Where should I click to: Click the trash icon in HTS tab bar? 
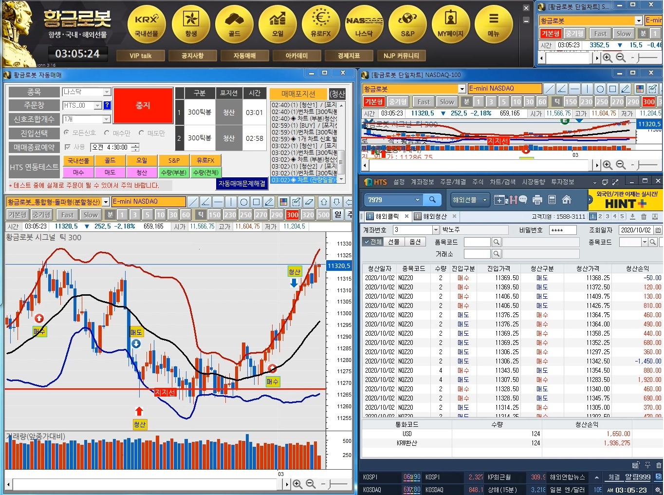pos(644,216)
